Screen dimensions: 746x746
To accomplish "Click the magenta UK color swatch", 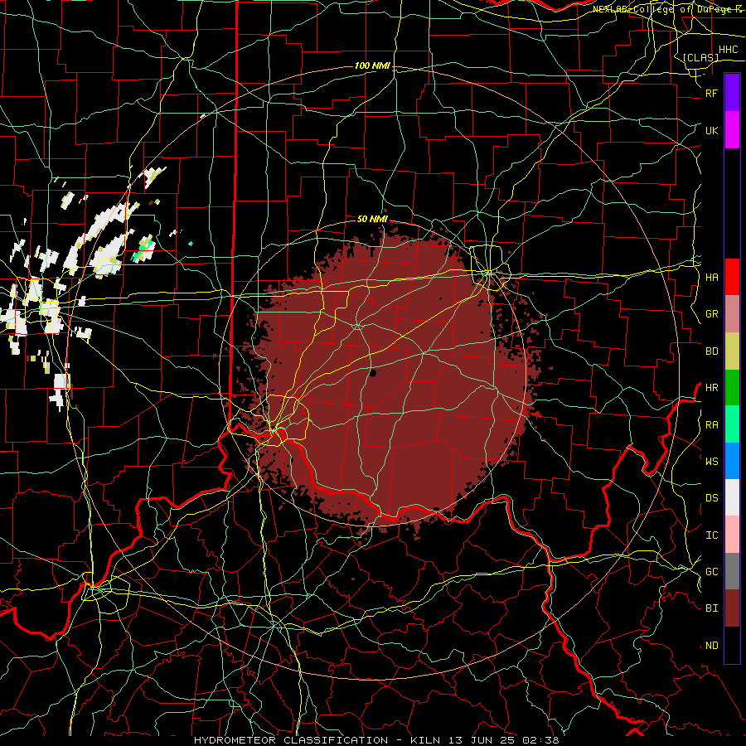I will 732,130.
